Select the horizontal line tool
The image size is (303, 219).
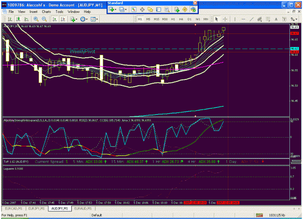click(243, 19)
